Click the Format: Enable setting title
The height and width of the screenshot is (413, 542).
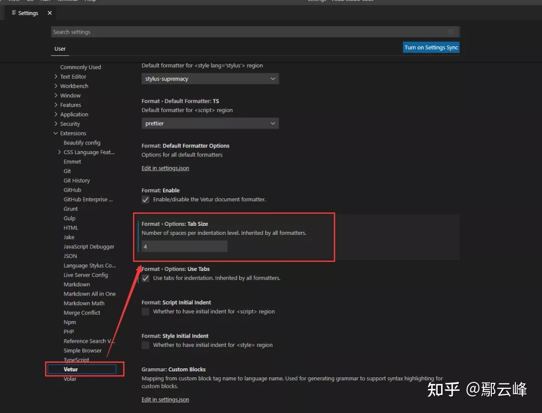coord(161,190)
